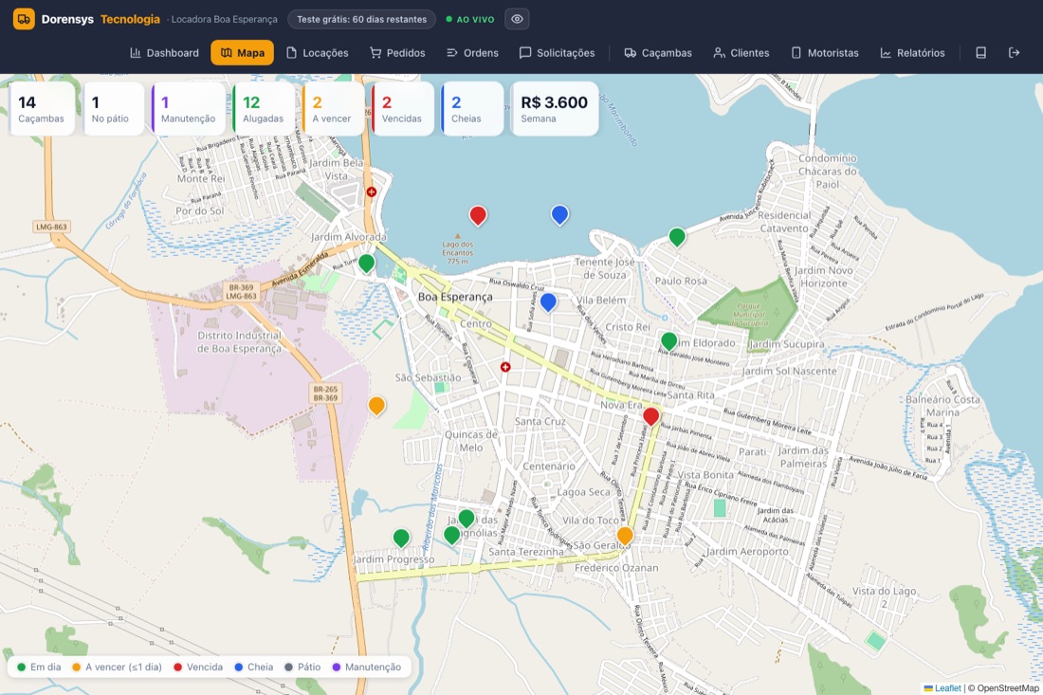Image resolution: width=1043 pixels, height=695 pixels.
Task: Select the 2 Vencidas card
Action: (x=402, y=109)
